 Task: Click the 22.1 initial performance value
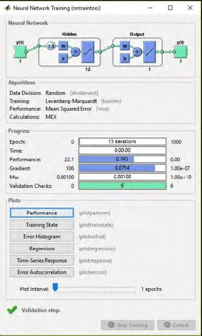click(x=69, y=160)
